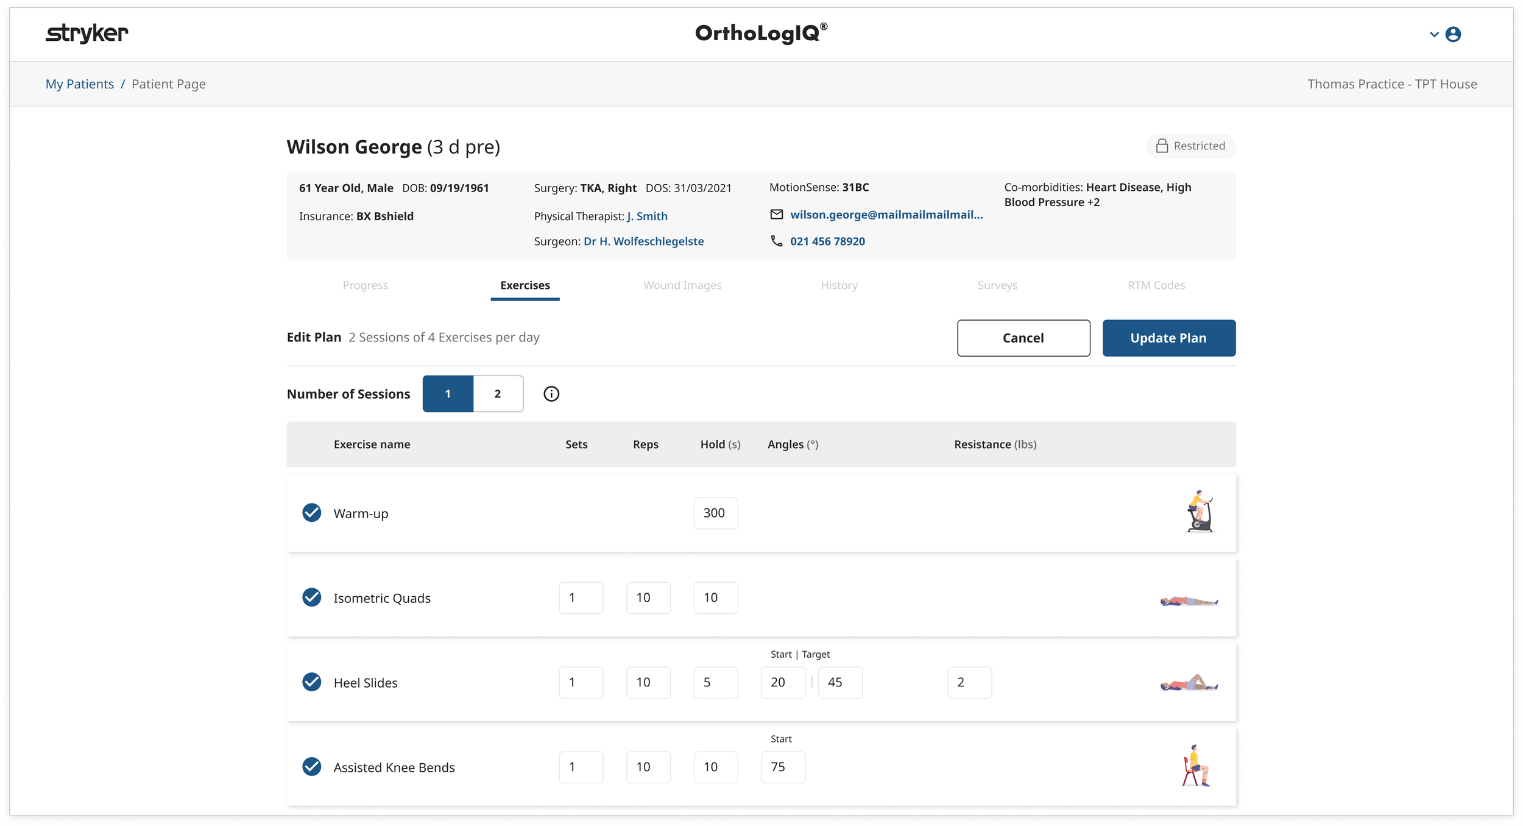Expand the account menu chevron
The width and height of the screenshot is (1523, 826).
coord(1434,34)
